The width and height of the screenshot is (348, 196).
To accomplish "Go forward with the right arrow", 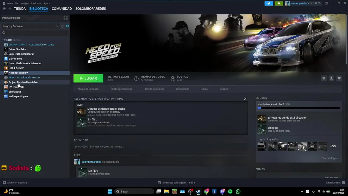I will pos(10,9).
